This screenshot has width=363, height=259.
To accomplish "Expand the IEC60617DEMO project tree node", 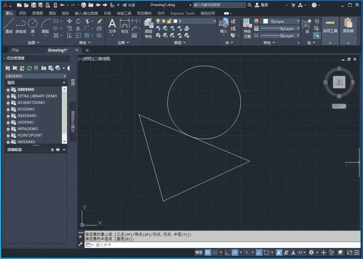I will (8, 103).
